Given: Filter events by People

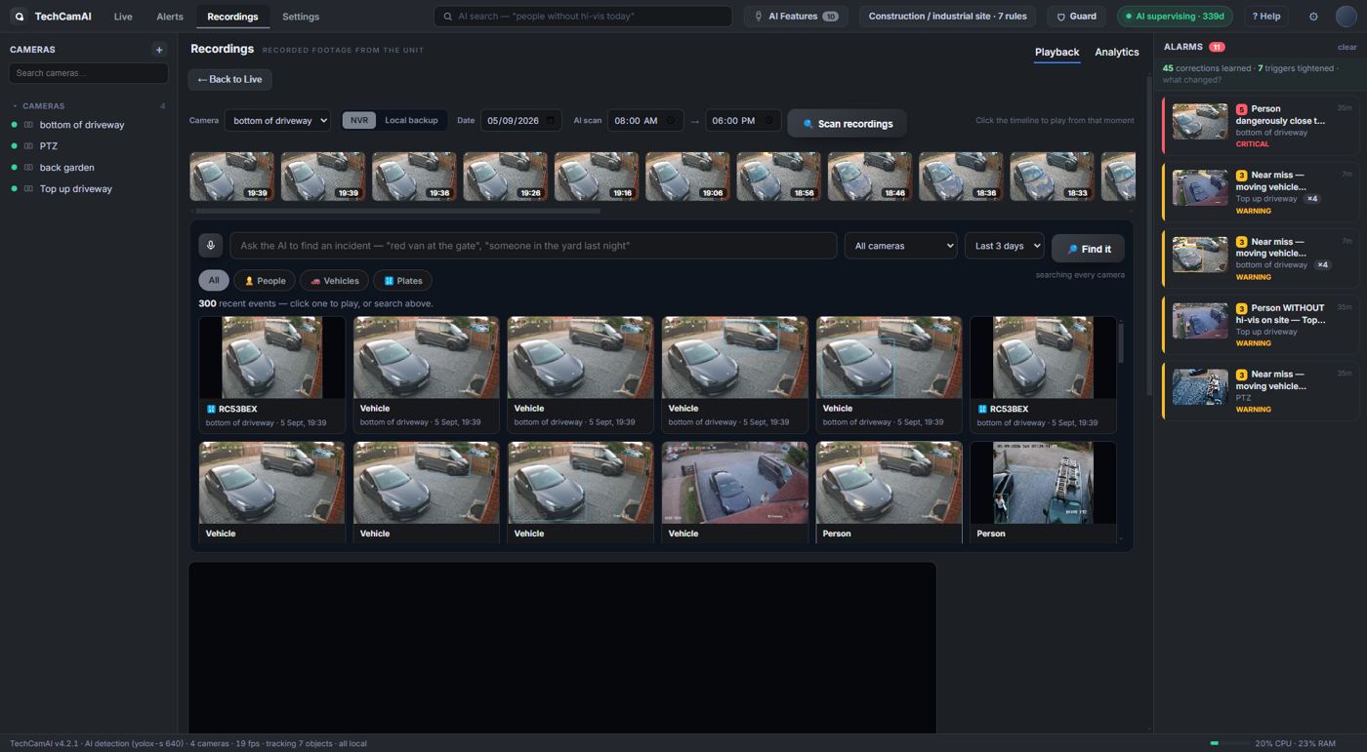Looking at the screenshot, I should tap(265, 281).
